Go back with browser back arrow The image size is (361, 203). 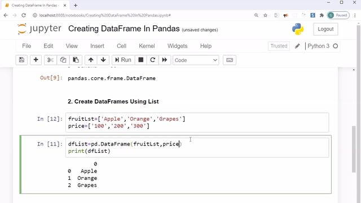6,15
